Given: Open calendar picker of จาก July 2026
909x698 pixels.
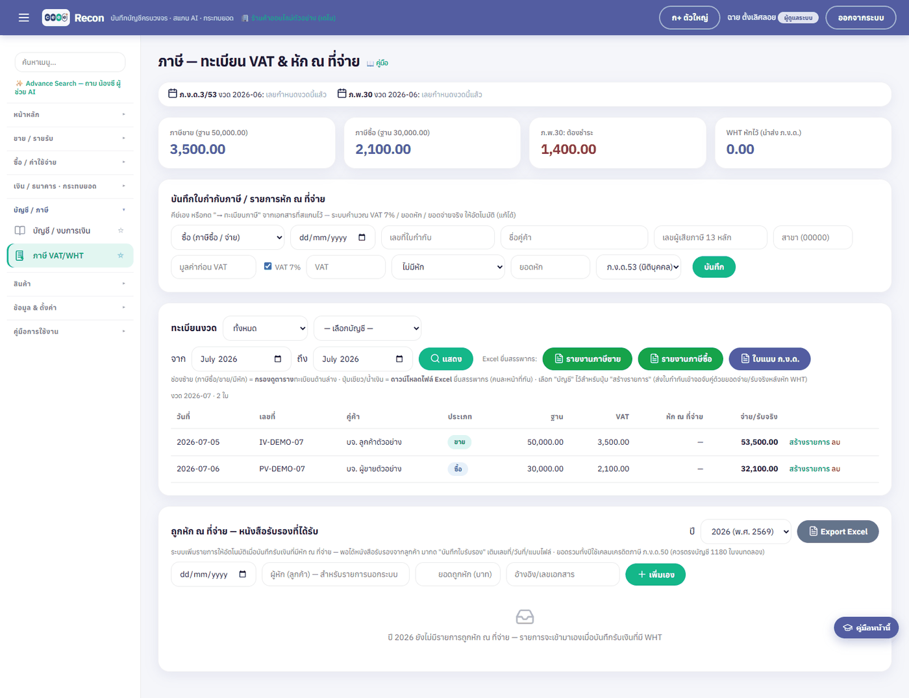Looking at the screenshot, I should click(x=278, y=359).
